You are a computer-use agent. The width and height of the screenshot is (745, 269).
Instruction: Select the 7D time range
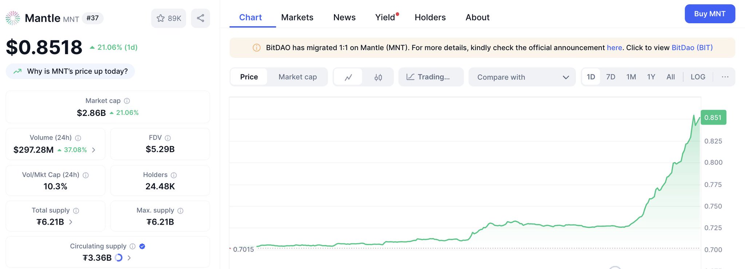click(x=610, y=77)
